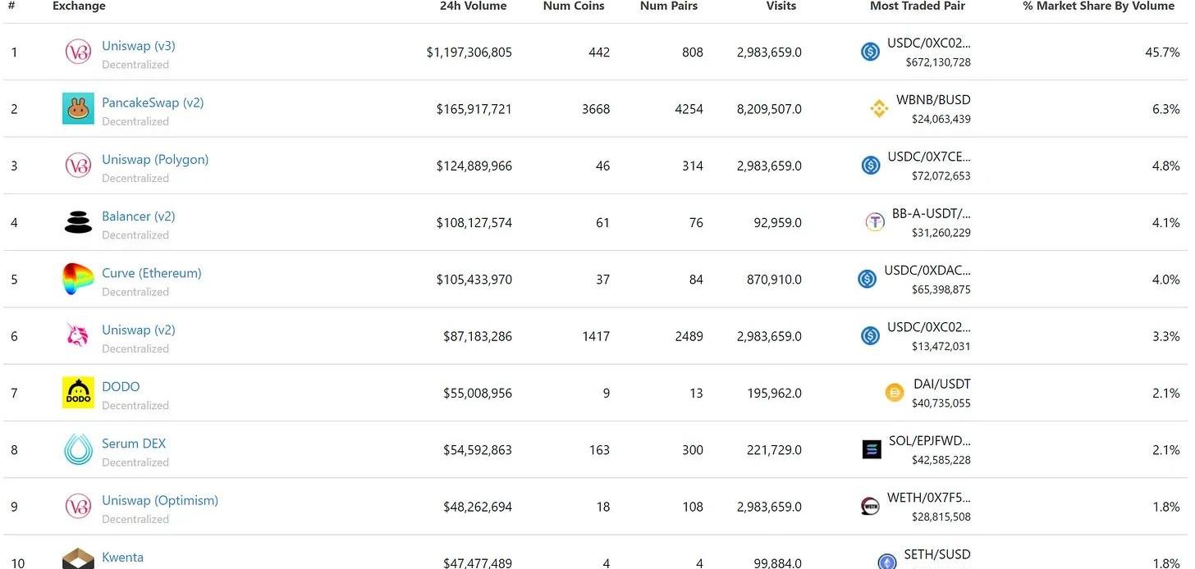Open the Curve (Ethereum) exchange link

click(151, 273)
